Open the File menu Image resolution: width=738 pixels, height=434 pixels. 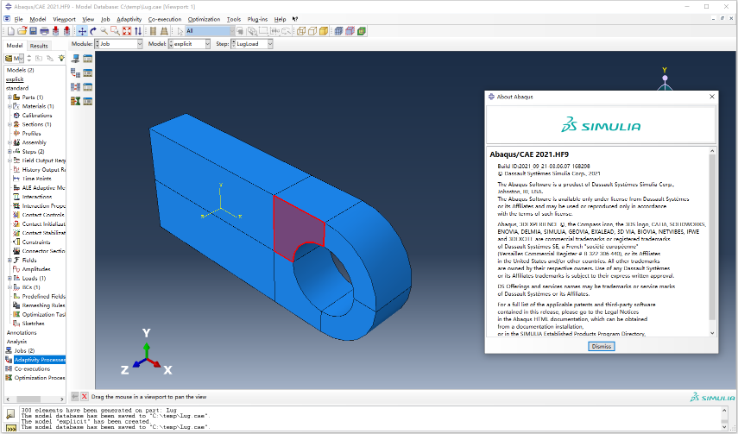[x=18, y=19]
